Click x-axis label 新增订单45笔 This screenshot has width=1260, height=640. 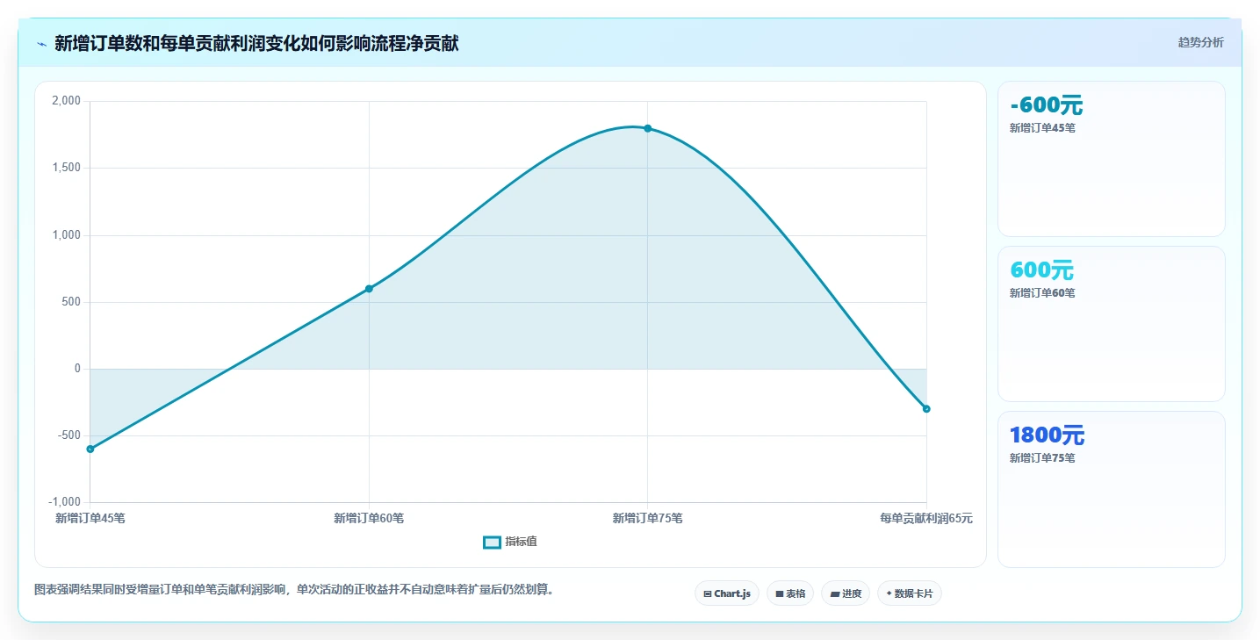click(x=90, y=519)
